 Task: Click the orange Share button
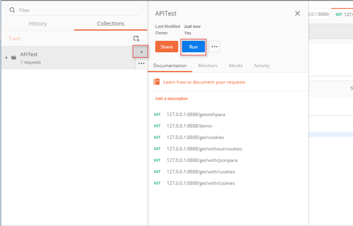click(167, 47)
